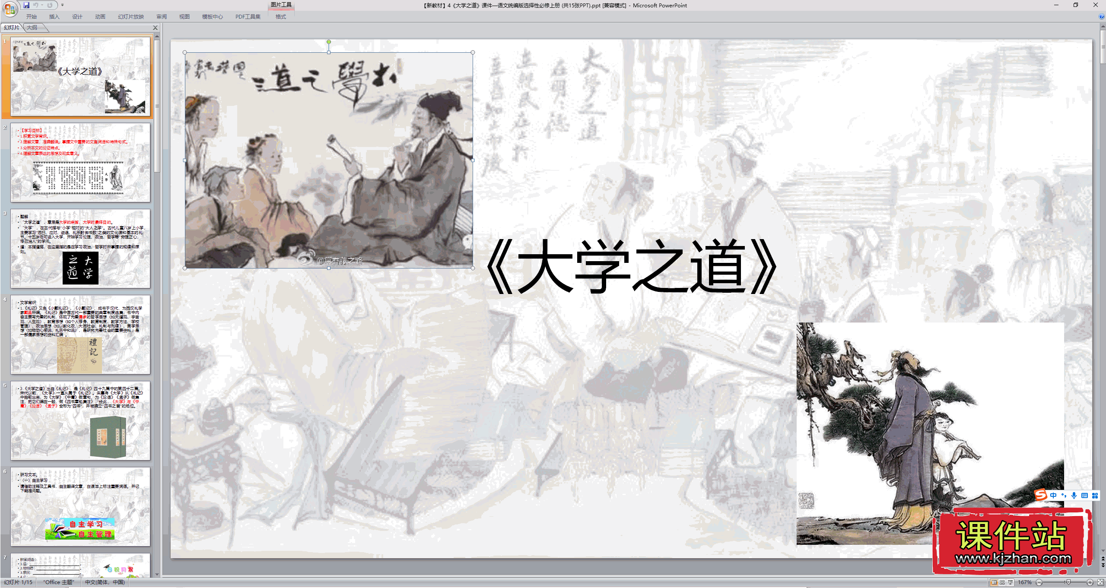The image size is (1106, 588).
Task: Open Customize Quick Access Toolbar dropdown
Action: pos(62,5)
